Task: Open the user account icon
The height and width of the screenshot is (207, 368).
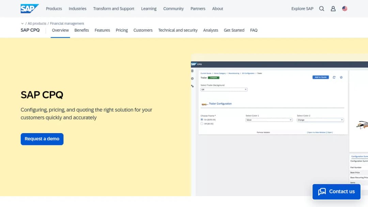Action: 333,9
